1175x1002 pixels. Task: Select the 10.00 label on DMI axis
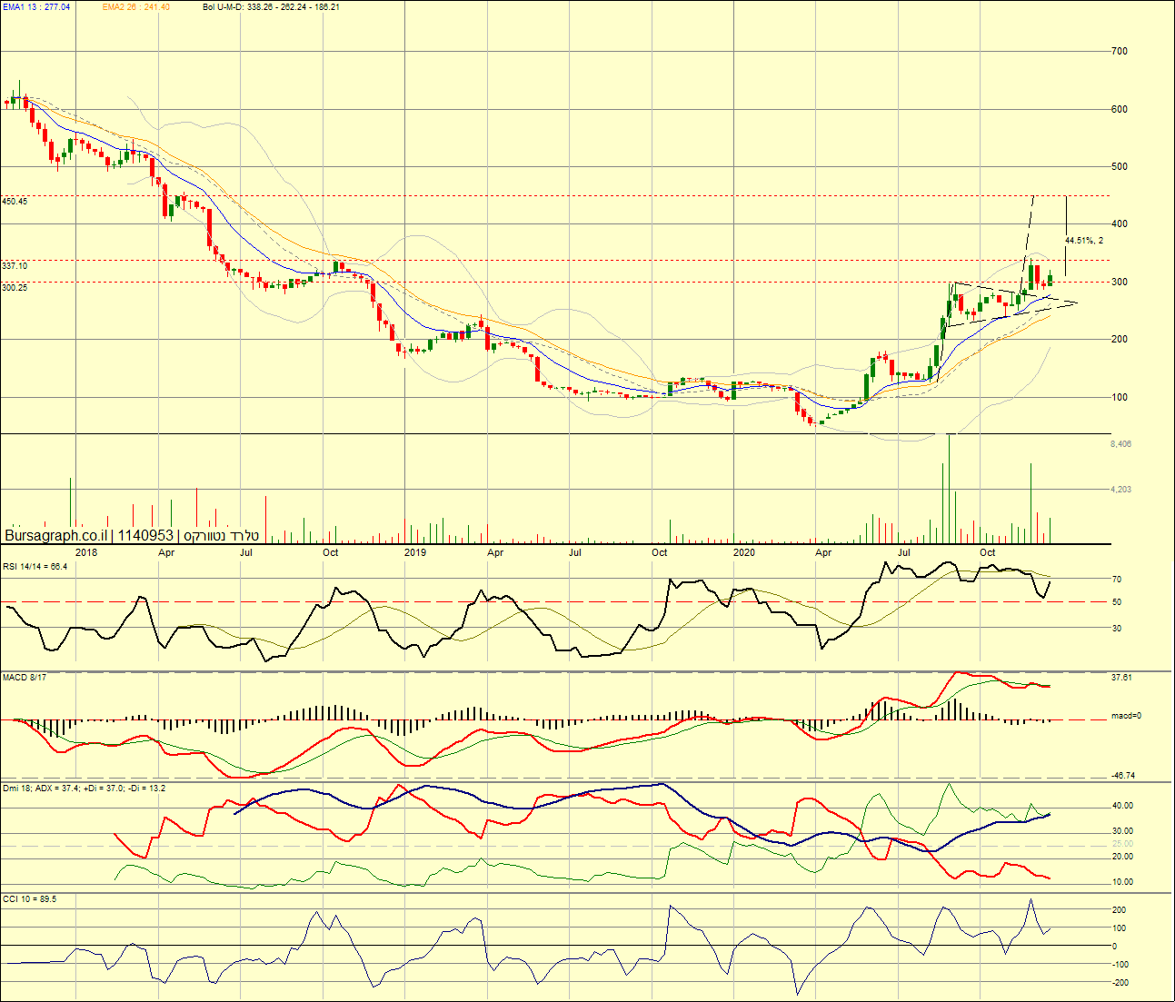point(1123,881)
